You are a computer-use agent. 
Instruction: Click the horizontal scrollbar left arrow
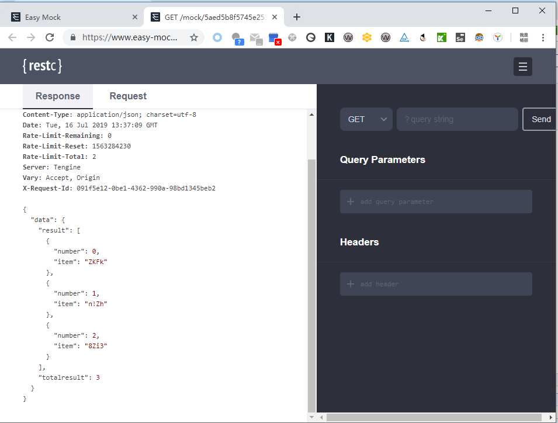coord(321,417)
